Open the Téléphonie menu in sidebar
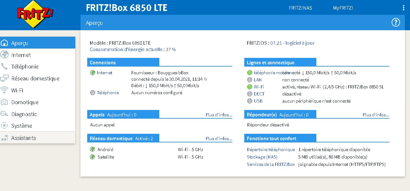This screenshot has height=191, width=410. pyautogui.click(x=38, y=67)
